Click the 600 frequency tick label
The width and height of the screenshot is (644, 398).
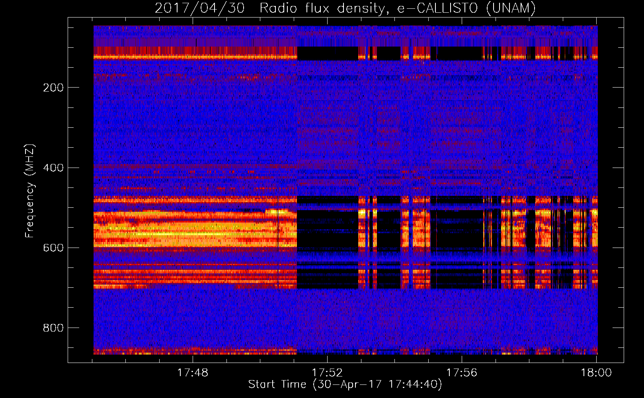point(53,248)
